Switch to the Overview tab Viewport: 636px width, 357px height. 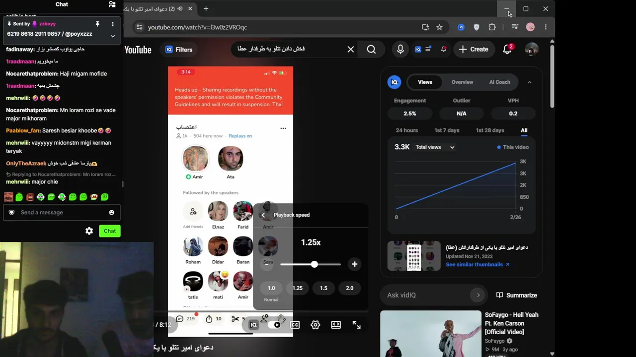click(x=462, y=82)
